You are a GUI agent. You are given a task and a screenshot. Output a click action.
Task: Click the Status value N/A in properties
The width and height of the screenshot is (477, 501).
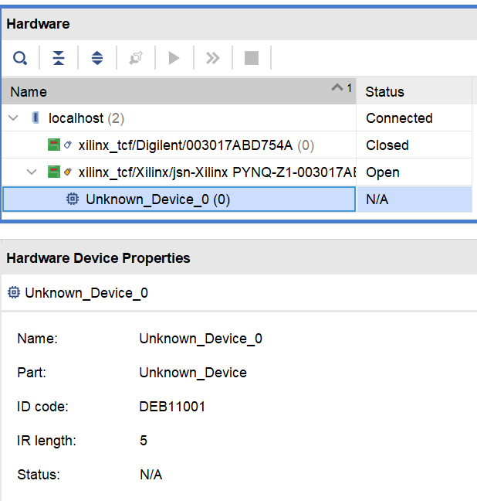pos(151,475)
